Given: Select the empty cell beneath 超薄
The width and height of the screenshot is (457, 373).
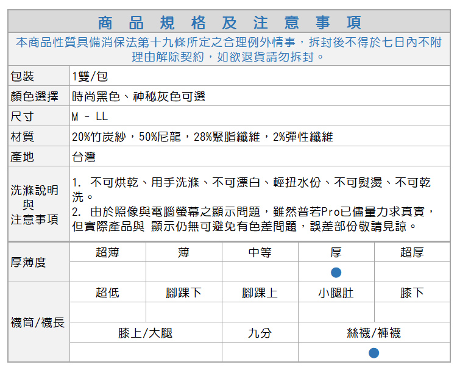Looking at the screenshot, I should pos(108,272).
